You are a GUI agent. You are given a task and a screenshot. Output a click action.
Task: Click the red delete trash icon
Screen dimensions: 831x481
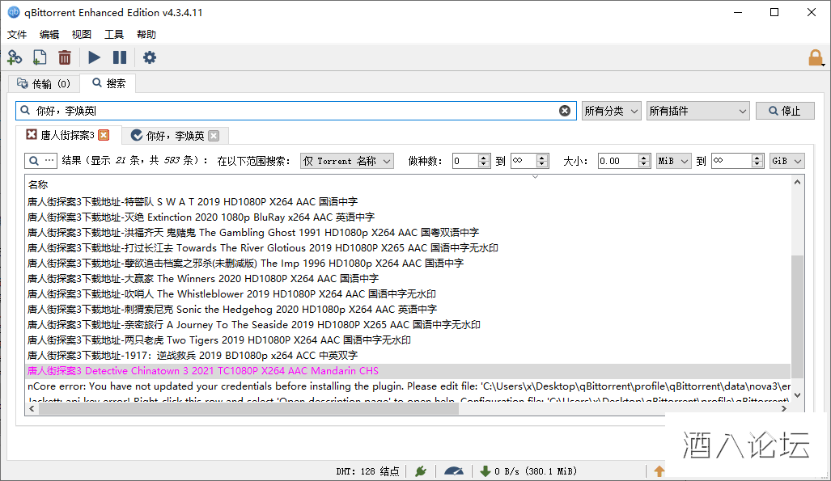(65, 57)
